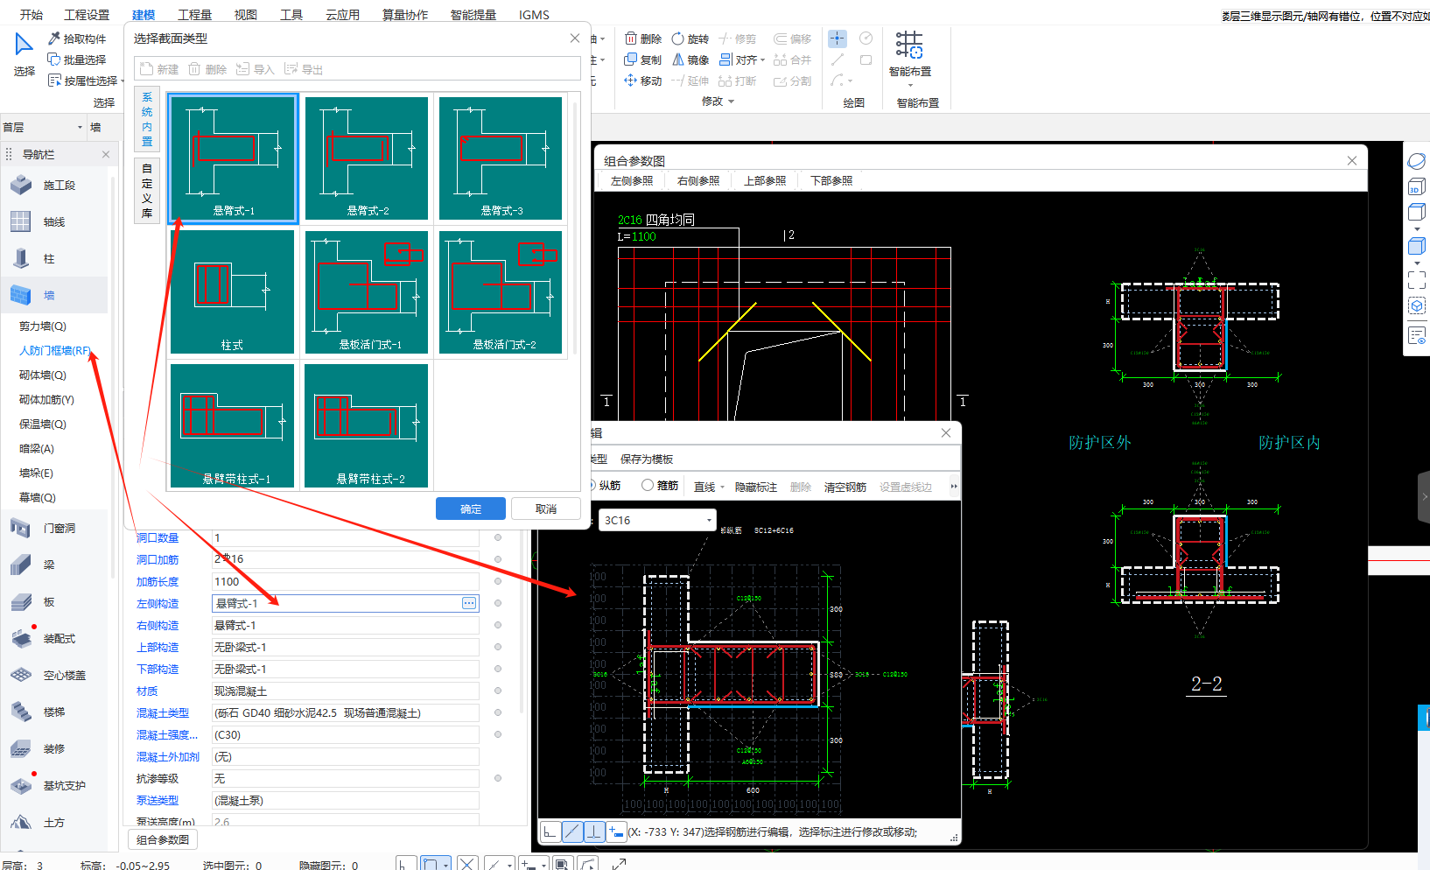Switch to 左侧参照 tab

(632, 181)
